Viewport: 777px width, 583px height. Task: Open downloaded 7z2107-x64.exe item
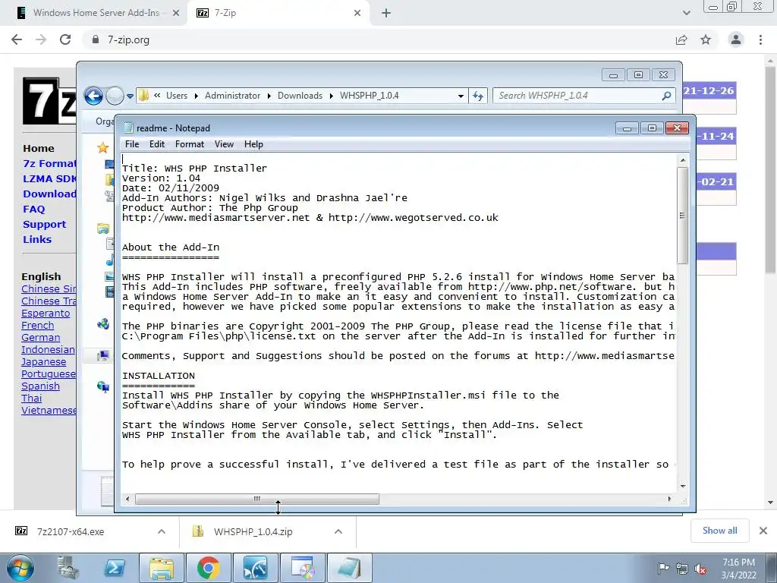point(69,531)
